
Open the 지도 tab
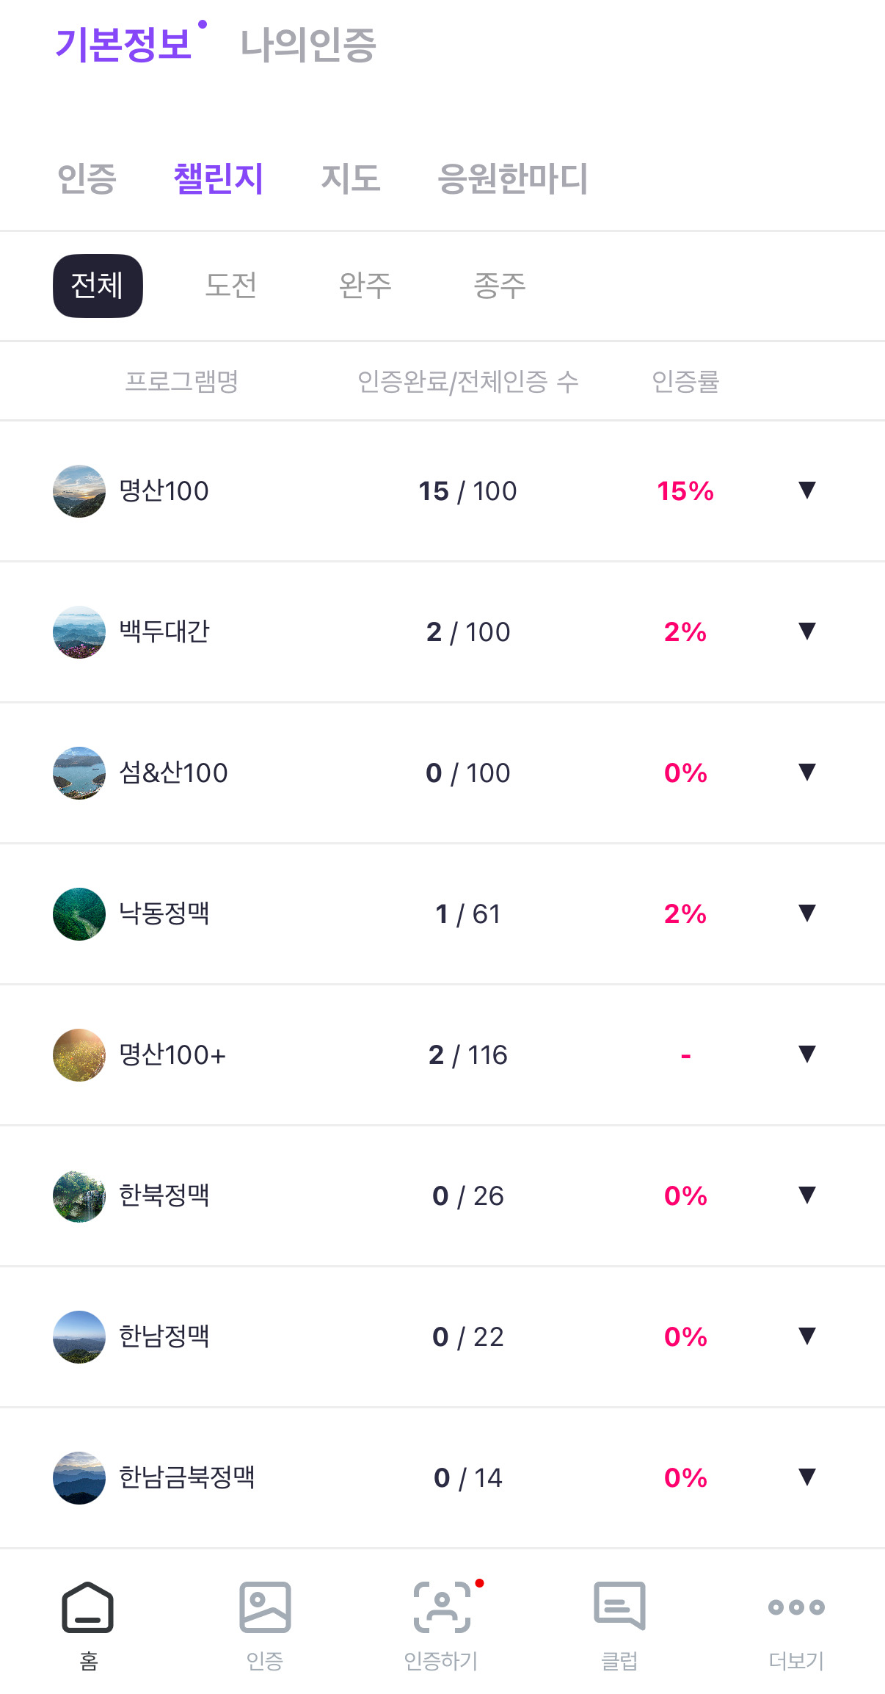(351, 178)
